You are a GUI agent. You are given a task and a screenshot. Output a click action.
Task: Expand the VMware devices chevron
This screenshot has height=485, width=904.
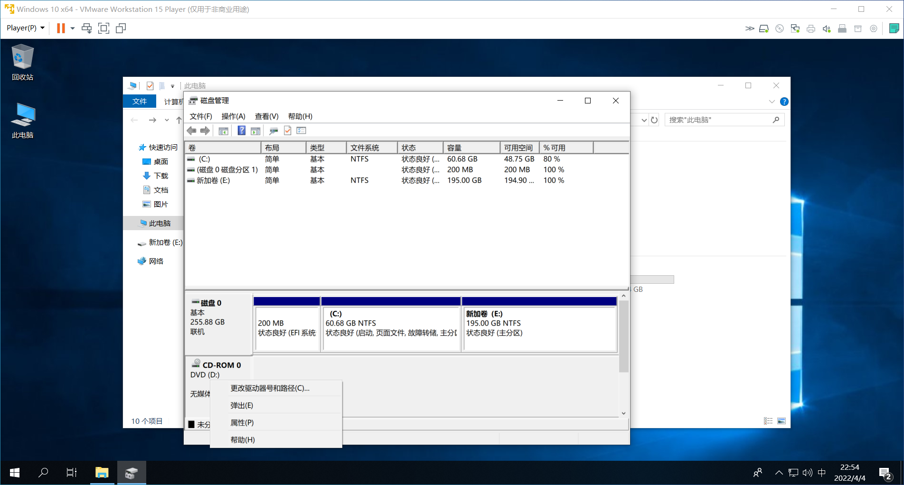tap(750, 28)
